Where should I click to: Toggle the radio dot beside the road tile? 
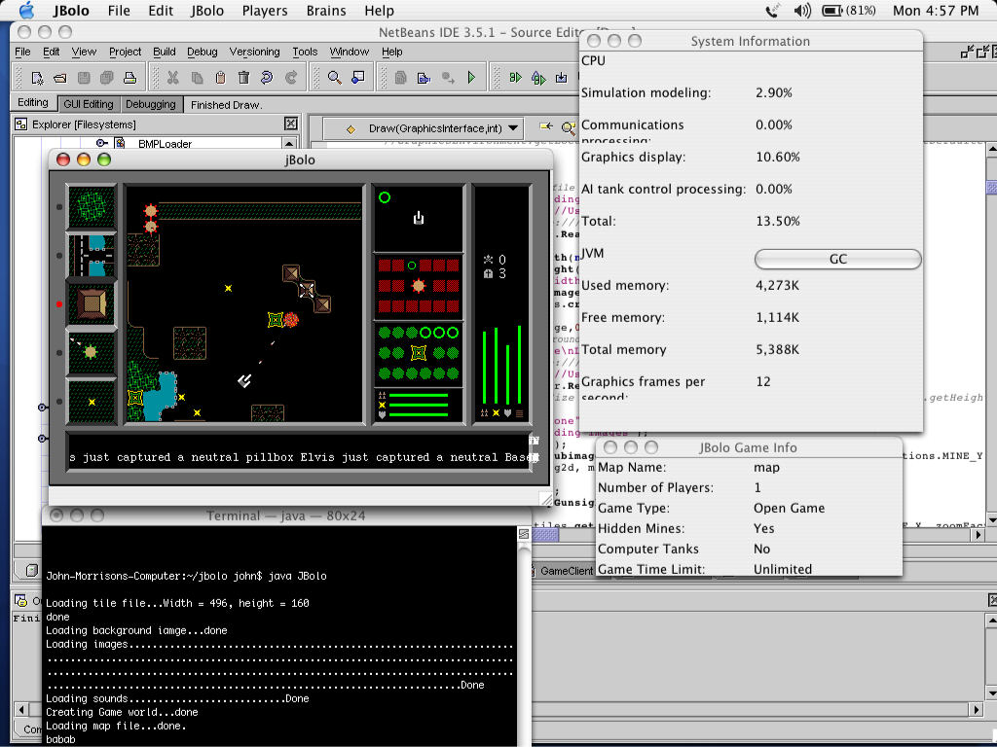coord(59,256)
